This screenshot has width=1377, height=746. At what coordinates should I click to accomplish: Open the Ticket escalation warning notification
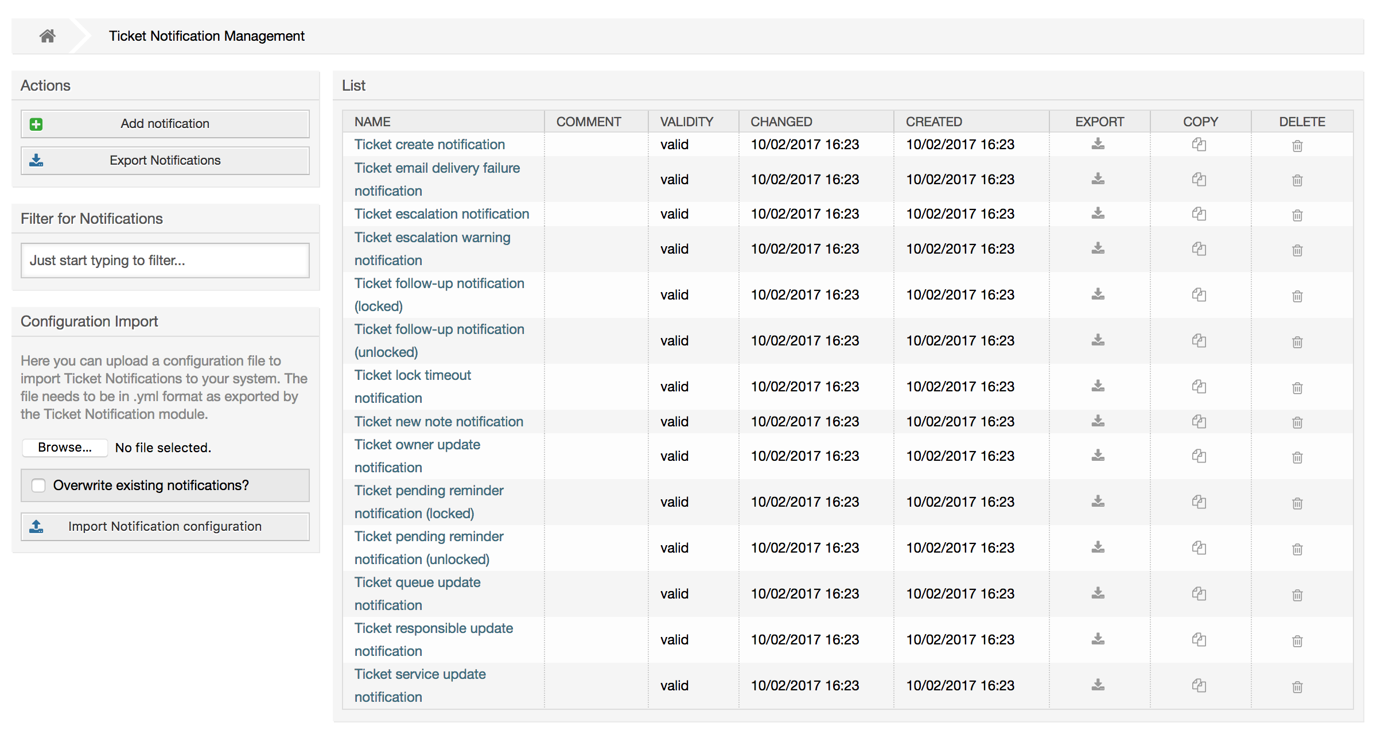pos(433,237)
